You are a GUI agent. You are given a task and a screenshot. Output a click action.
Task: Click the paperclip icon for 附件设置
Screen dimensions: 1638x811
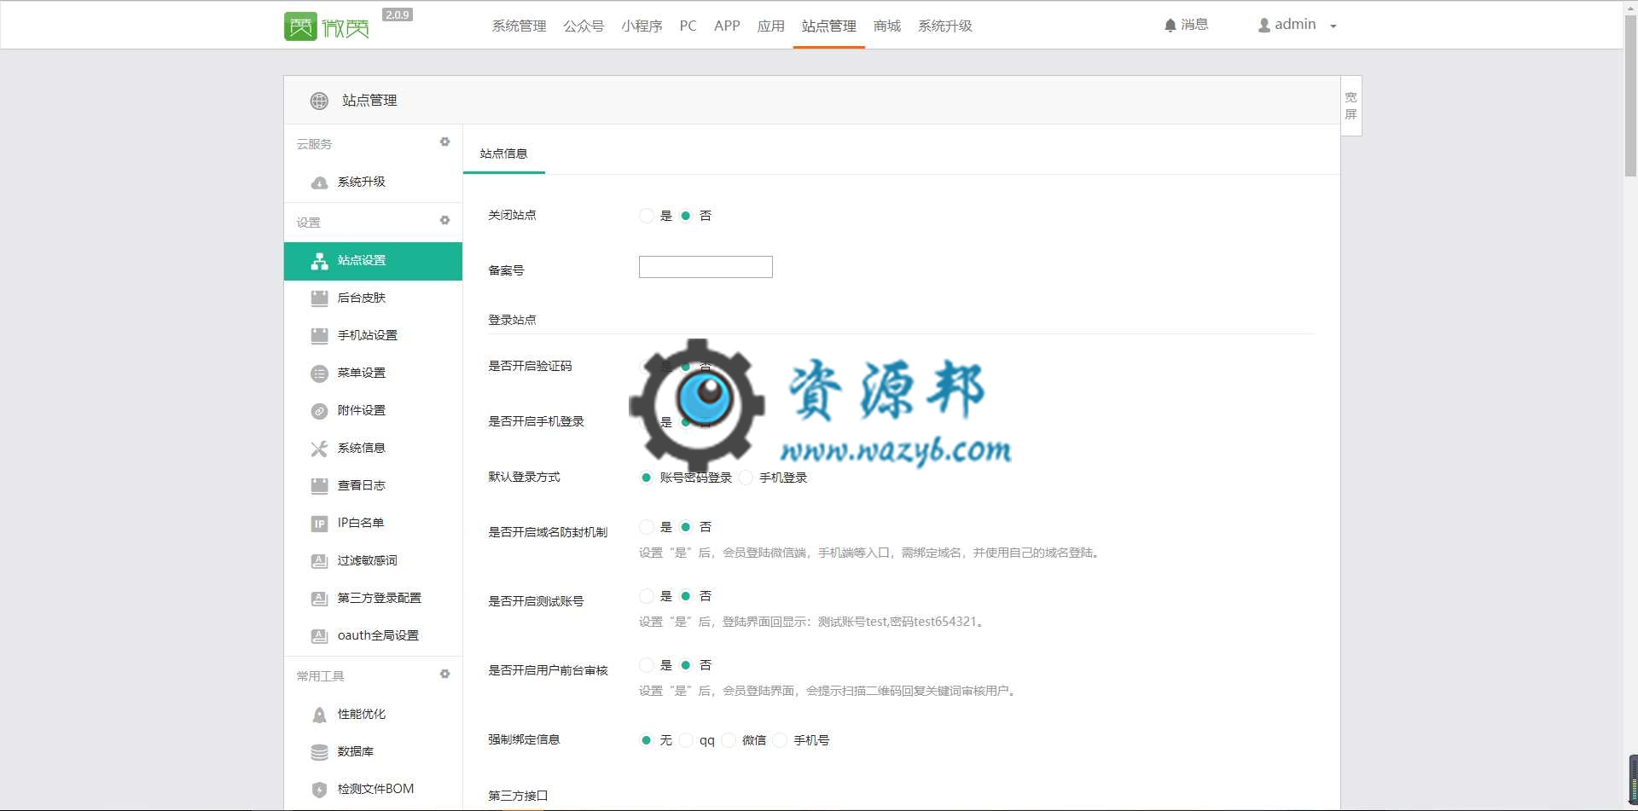[x=319, y=411]
